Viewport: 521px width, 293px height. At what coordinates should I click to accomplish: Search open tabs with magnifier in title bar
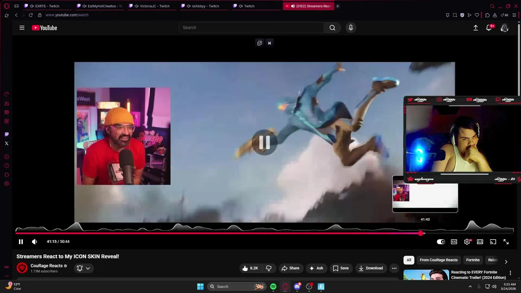point(492,6)
